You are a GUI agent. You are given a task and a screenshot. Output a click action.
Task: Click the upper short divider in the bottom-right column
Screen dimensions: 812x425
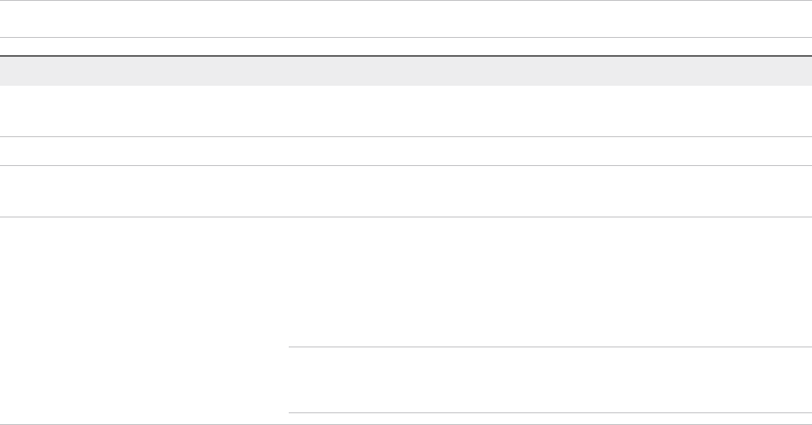click(549, 346)
